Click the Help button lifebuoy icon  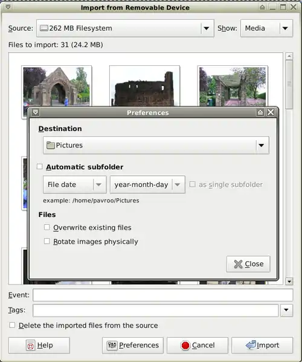point(30,345)
